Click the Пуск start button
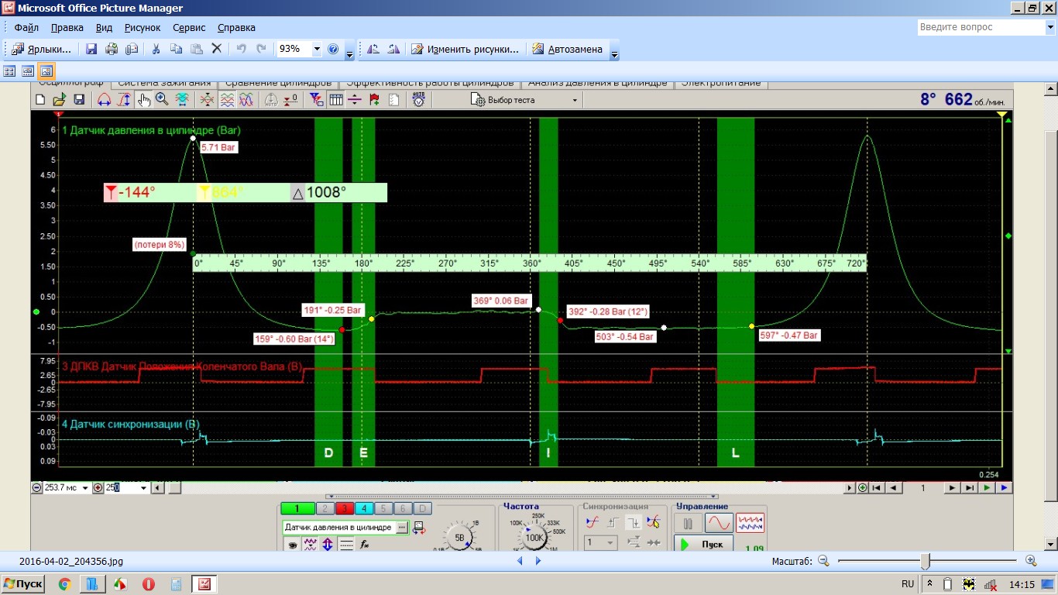 tap(703, 544)
